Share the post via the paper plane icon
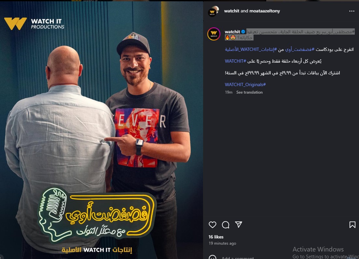This screenshot has height=259, width=359. click(239, 224)
